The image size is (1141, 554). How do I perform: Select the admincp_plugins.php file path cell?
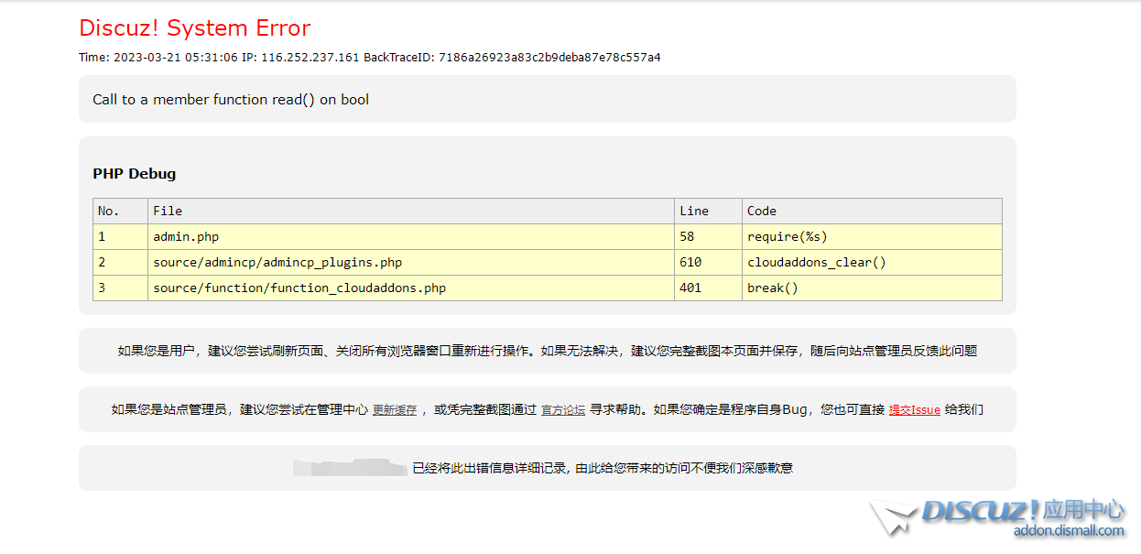pyautogui.click(x=277, y=263)
